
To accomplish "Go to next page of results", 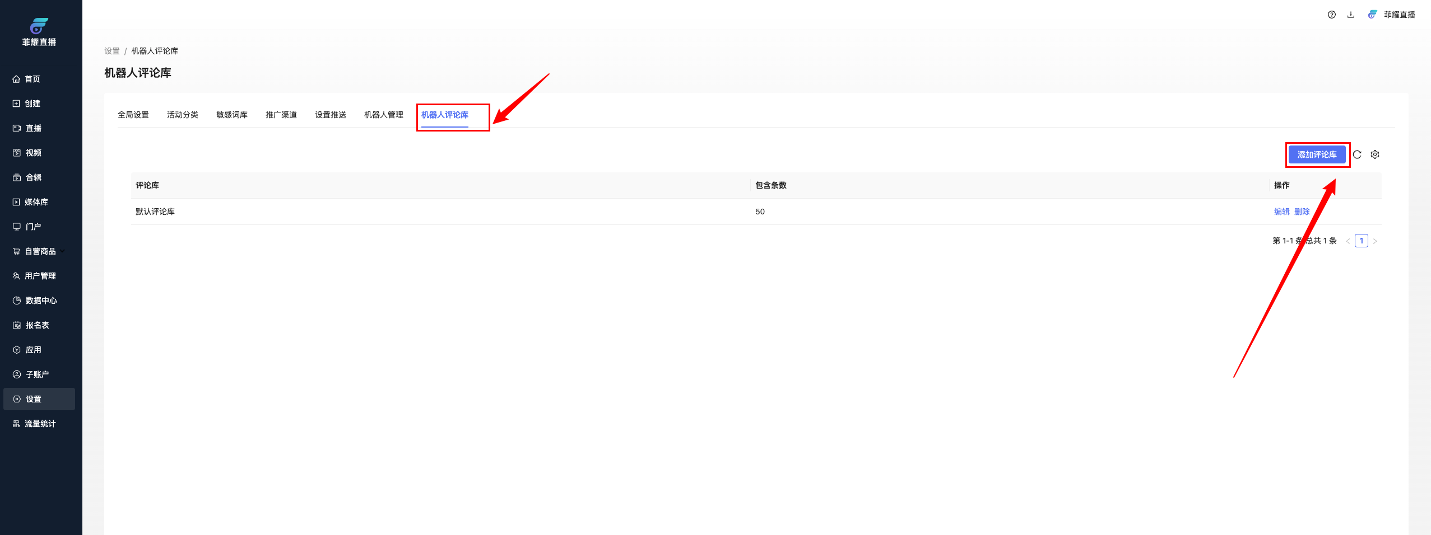I will click(x=1375, y=241).
